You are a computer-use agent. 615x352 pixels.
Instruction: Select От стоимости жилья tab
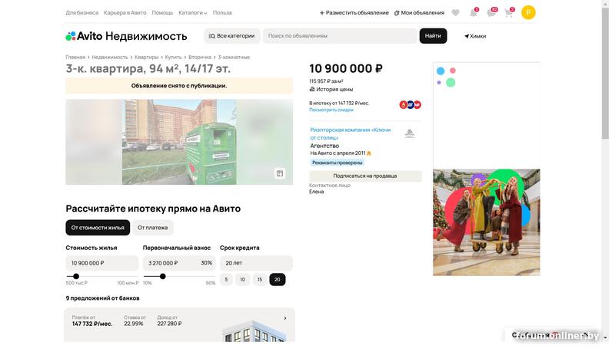pyautogui.click(x=98, y=228)
